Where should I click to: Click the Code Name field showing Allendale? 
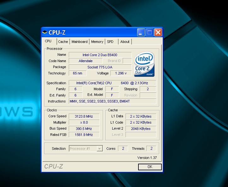[85, 61]
